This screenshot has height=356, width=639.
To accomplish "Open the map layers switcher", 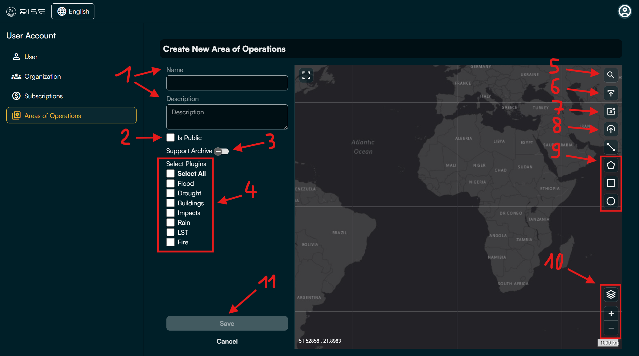I will [611, 294].
